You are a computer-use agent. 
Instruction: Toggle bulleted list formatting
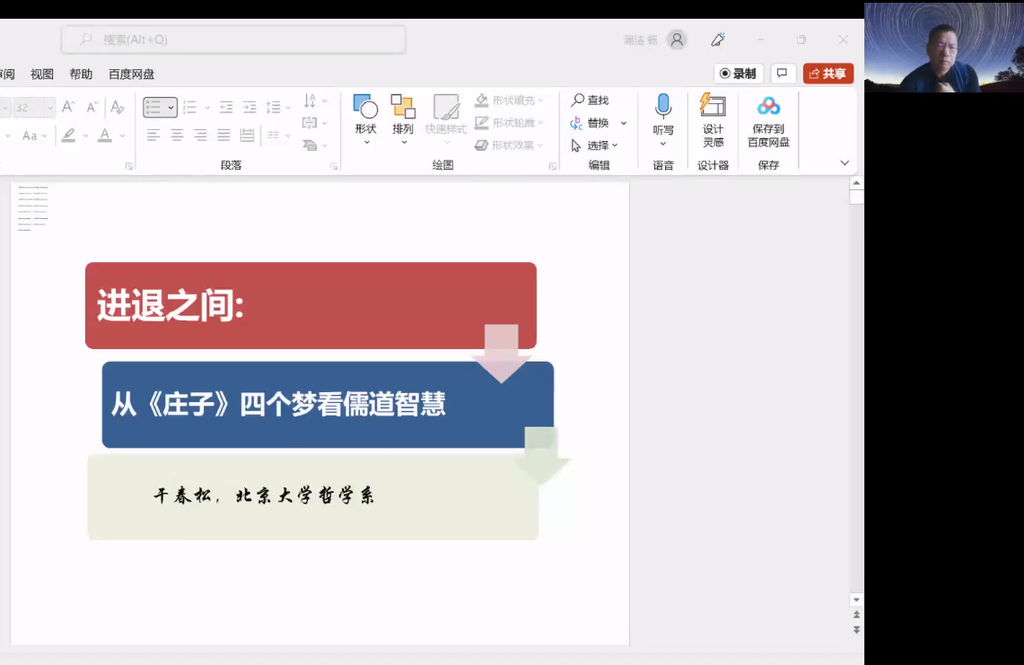[x=153, y=108]
